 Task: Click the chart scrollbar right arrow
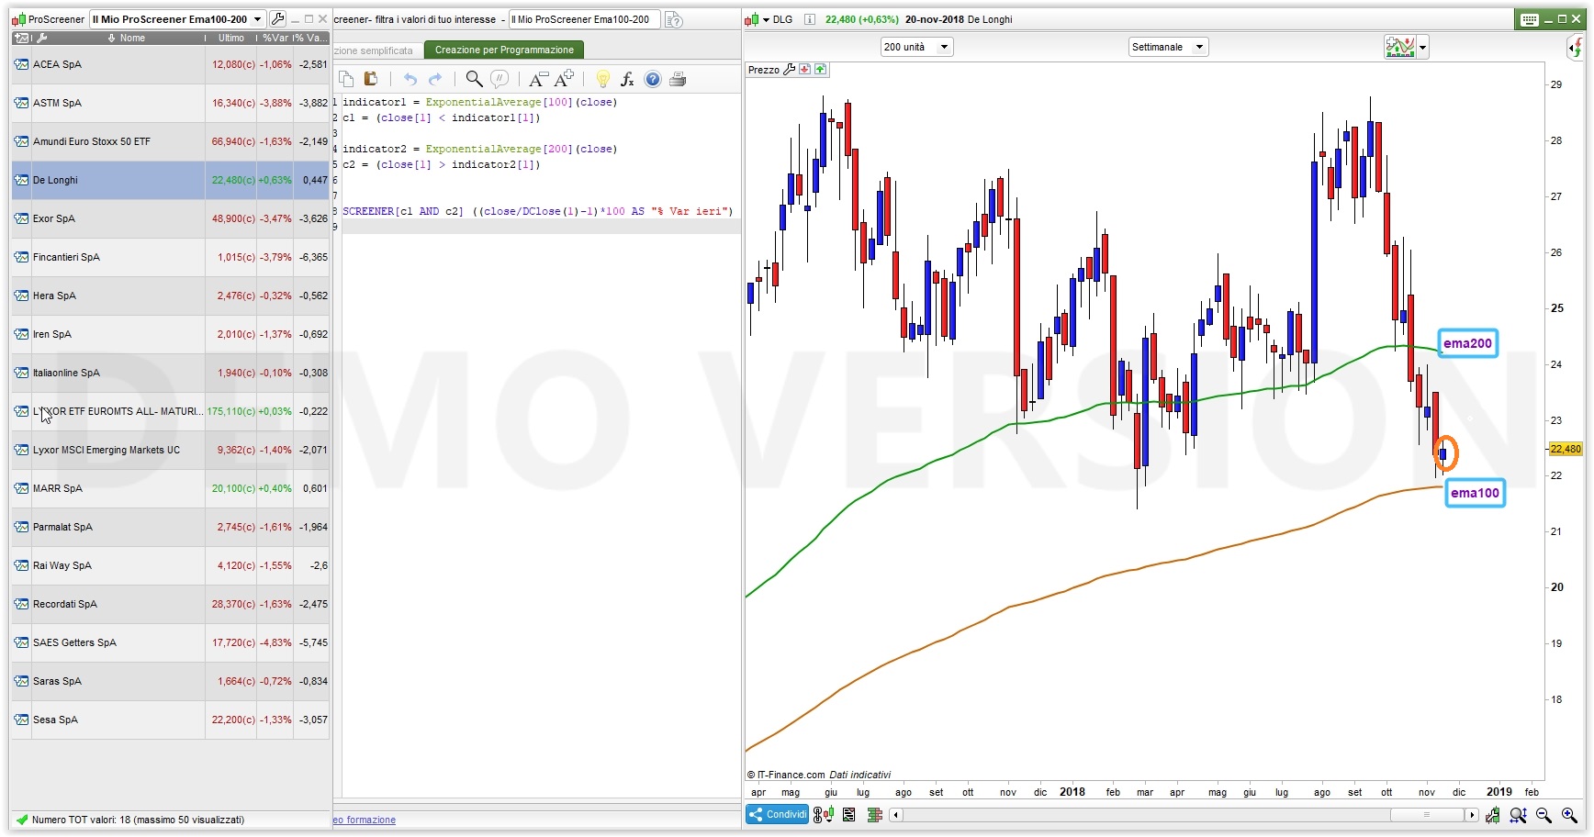click(1471, 815)
